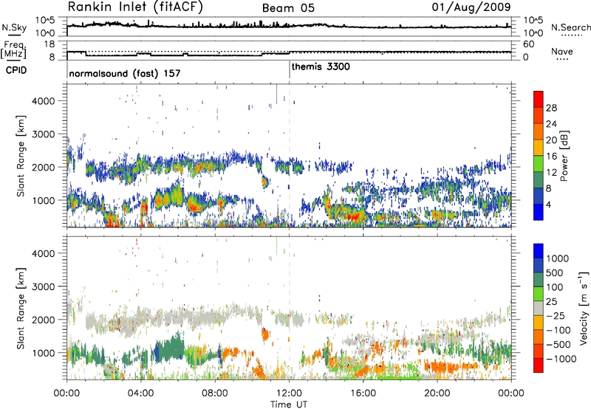Click the '12:00' time axis tick label
The width and height of the screenshot is (591, 409).
click(289, 393)
